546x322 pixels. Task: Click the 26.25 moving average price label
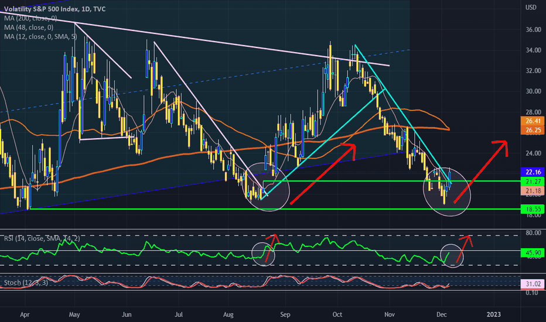(x=533, y=130)
